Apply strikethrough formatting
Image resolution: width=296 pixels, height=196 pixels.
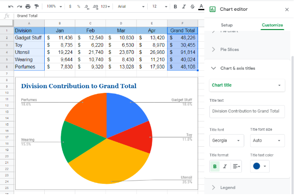(x=192, y=7)
